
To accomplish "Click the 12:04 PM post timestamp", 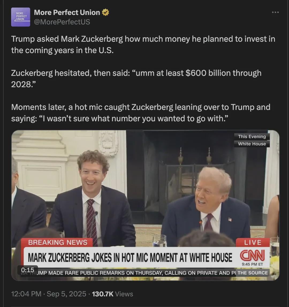I will tap(26, 294).
